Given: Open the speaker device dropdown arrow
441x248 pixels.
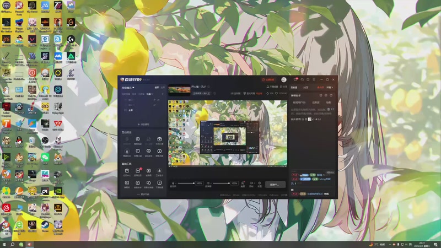Looking at the screenshot, I should (x=211, y=184).
